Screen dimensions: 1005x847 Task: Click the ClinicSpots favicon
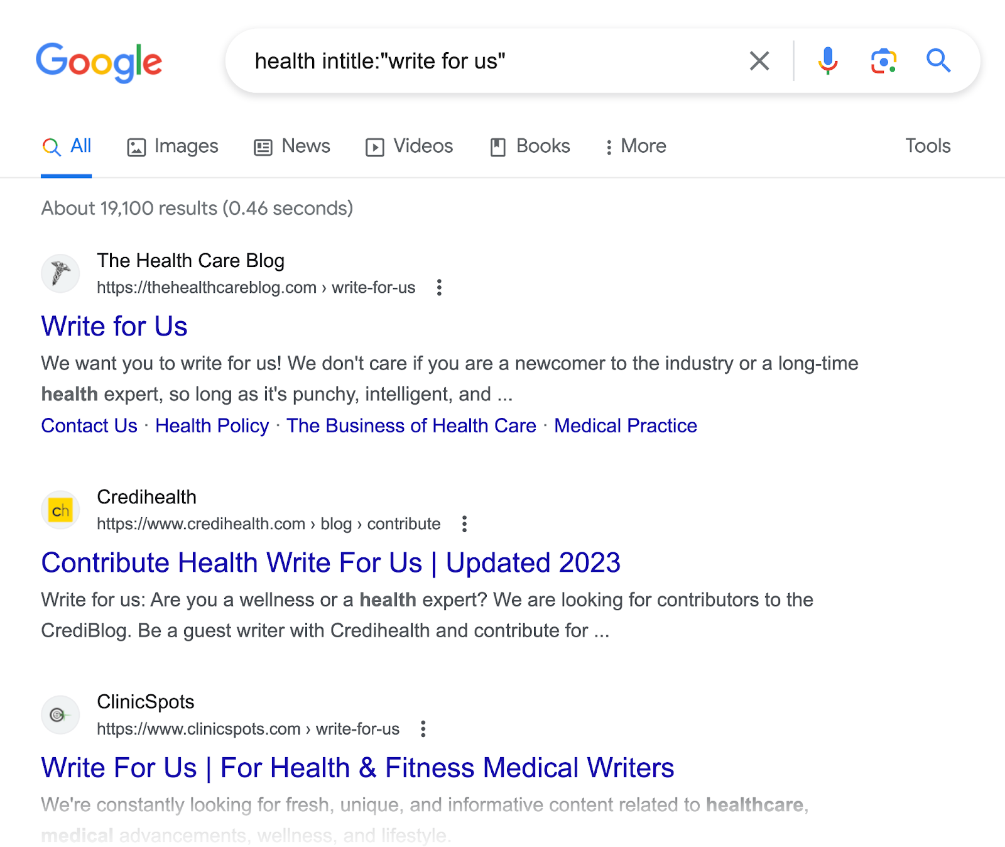[x=60, y=714]
